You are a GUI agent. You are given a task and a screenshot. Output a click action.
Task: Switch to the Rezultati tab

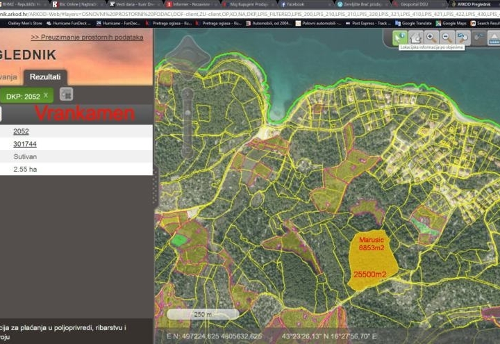click(x=44, y=77)
